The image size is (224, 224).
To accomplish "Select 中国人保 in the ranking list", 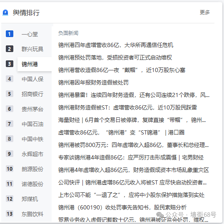I will pyautogui.click(x=32, y=79).
